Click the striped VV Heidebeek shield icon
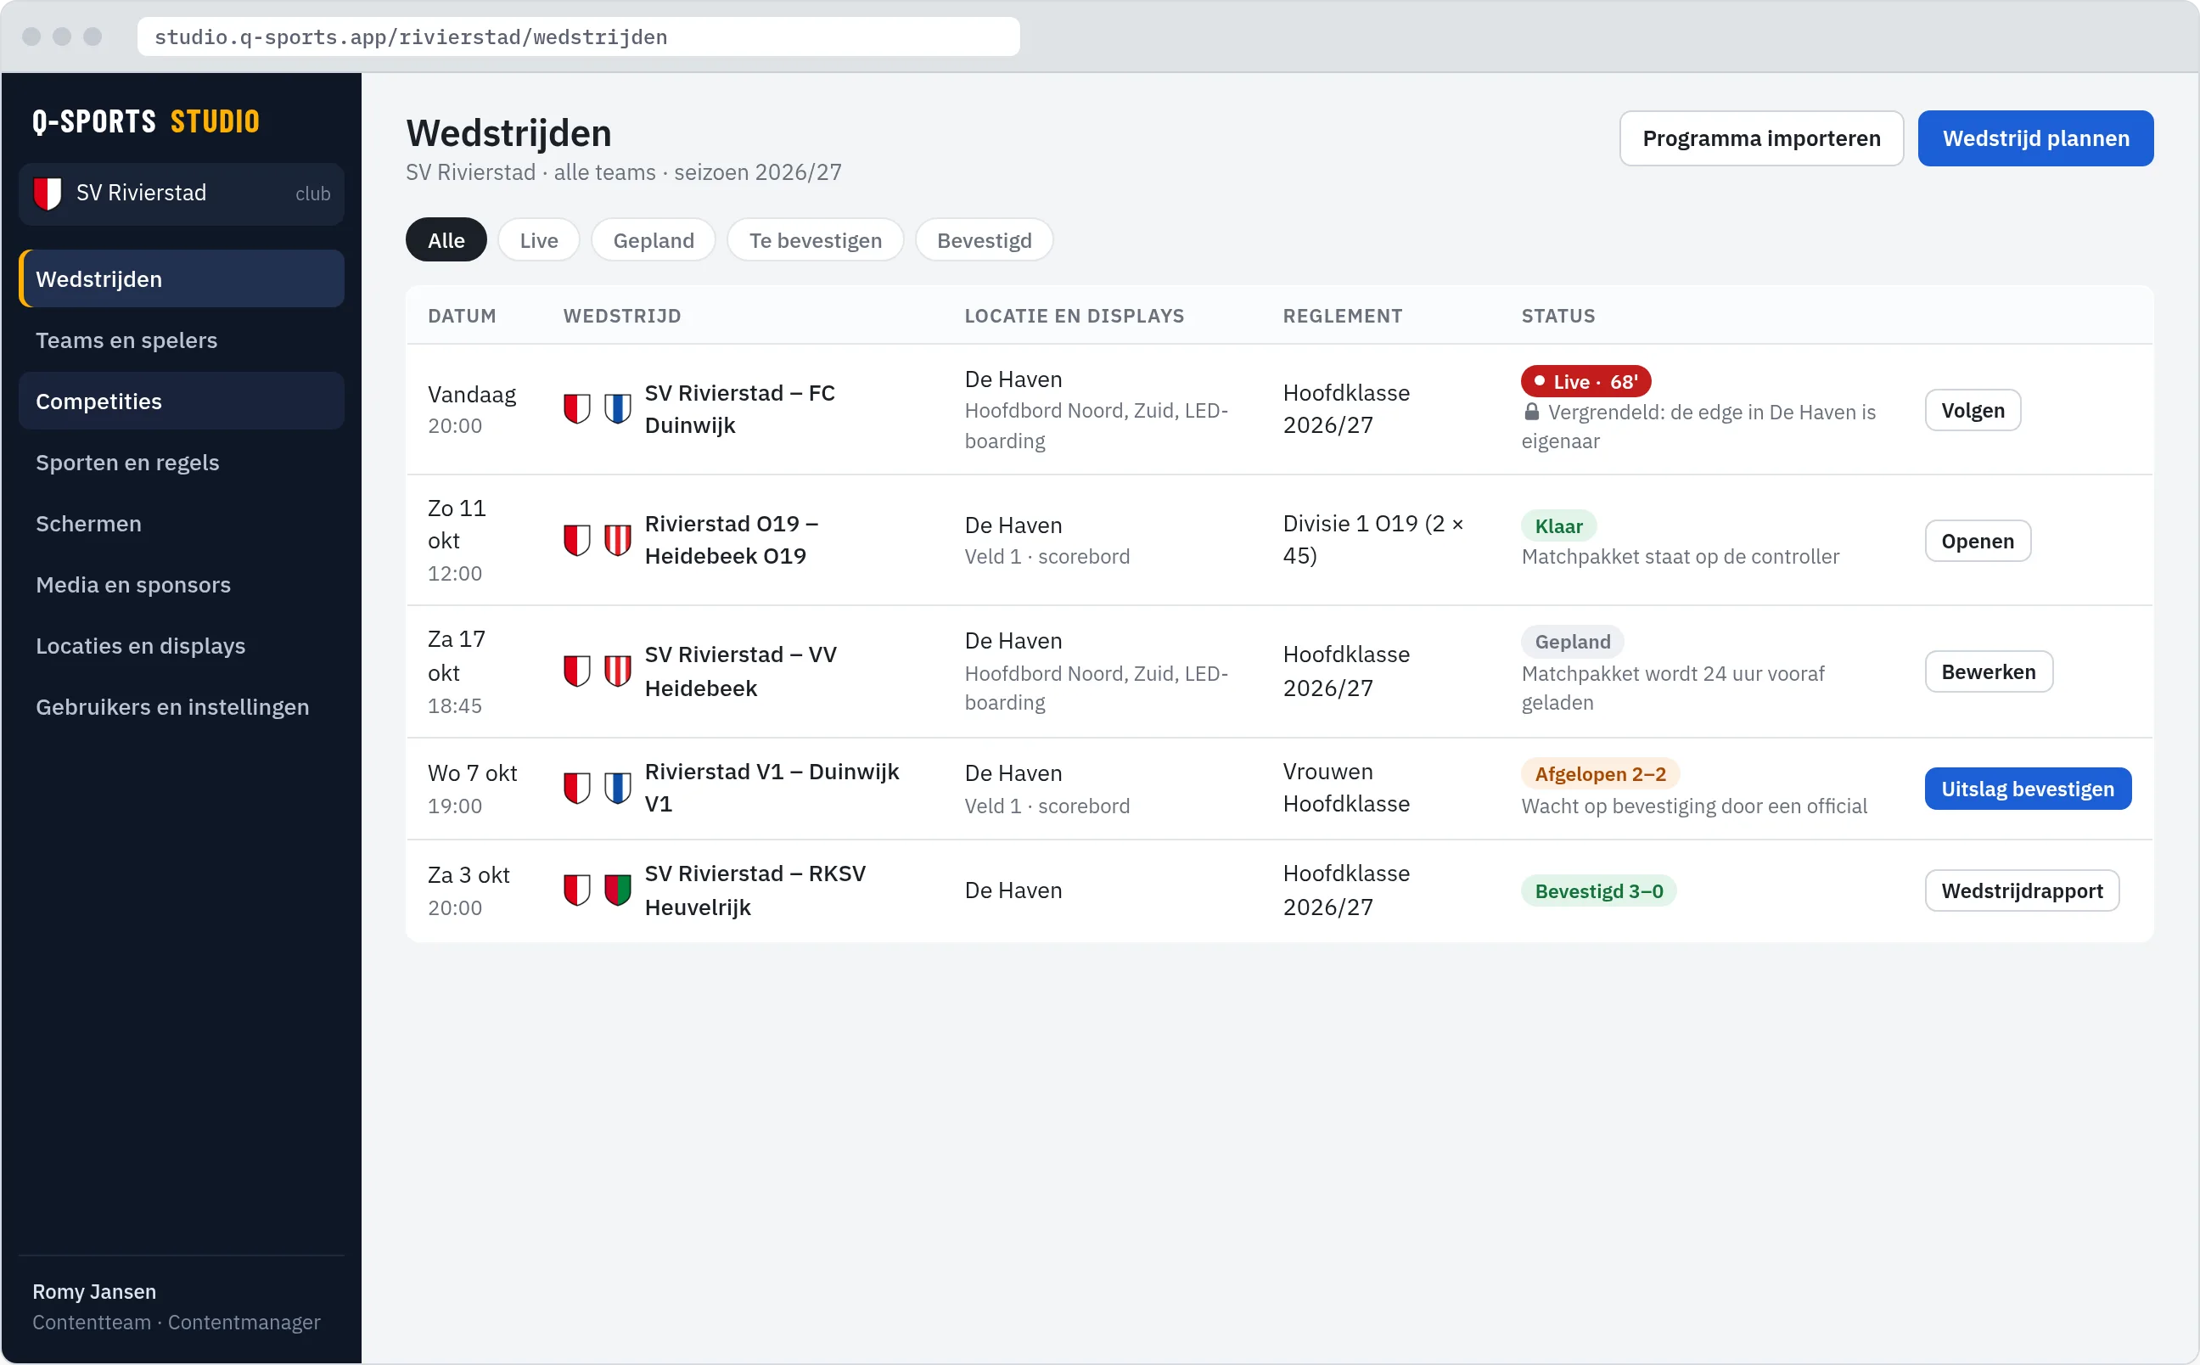The image size is (2200, 1365). pos(617,671)
